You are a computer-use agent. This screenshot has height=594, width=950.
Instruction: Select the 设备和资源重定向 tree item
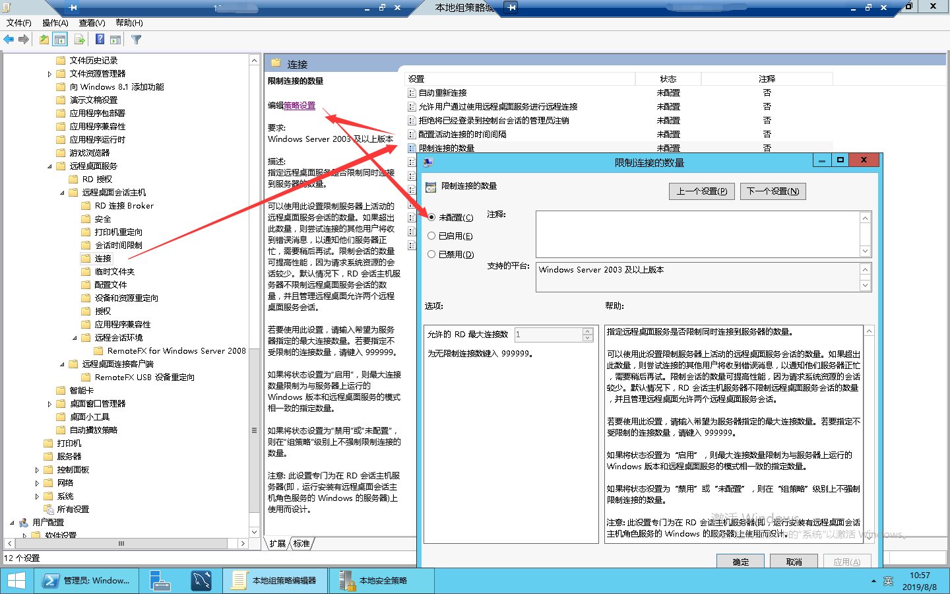pos(127,298)
